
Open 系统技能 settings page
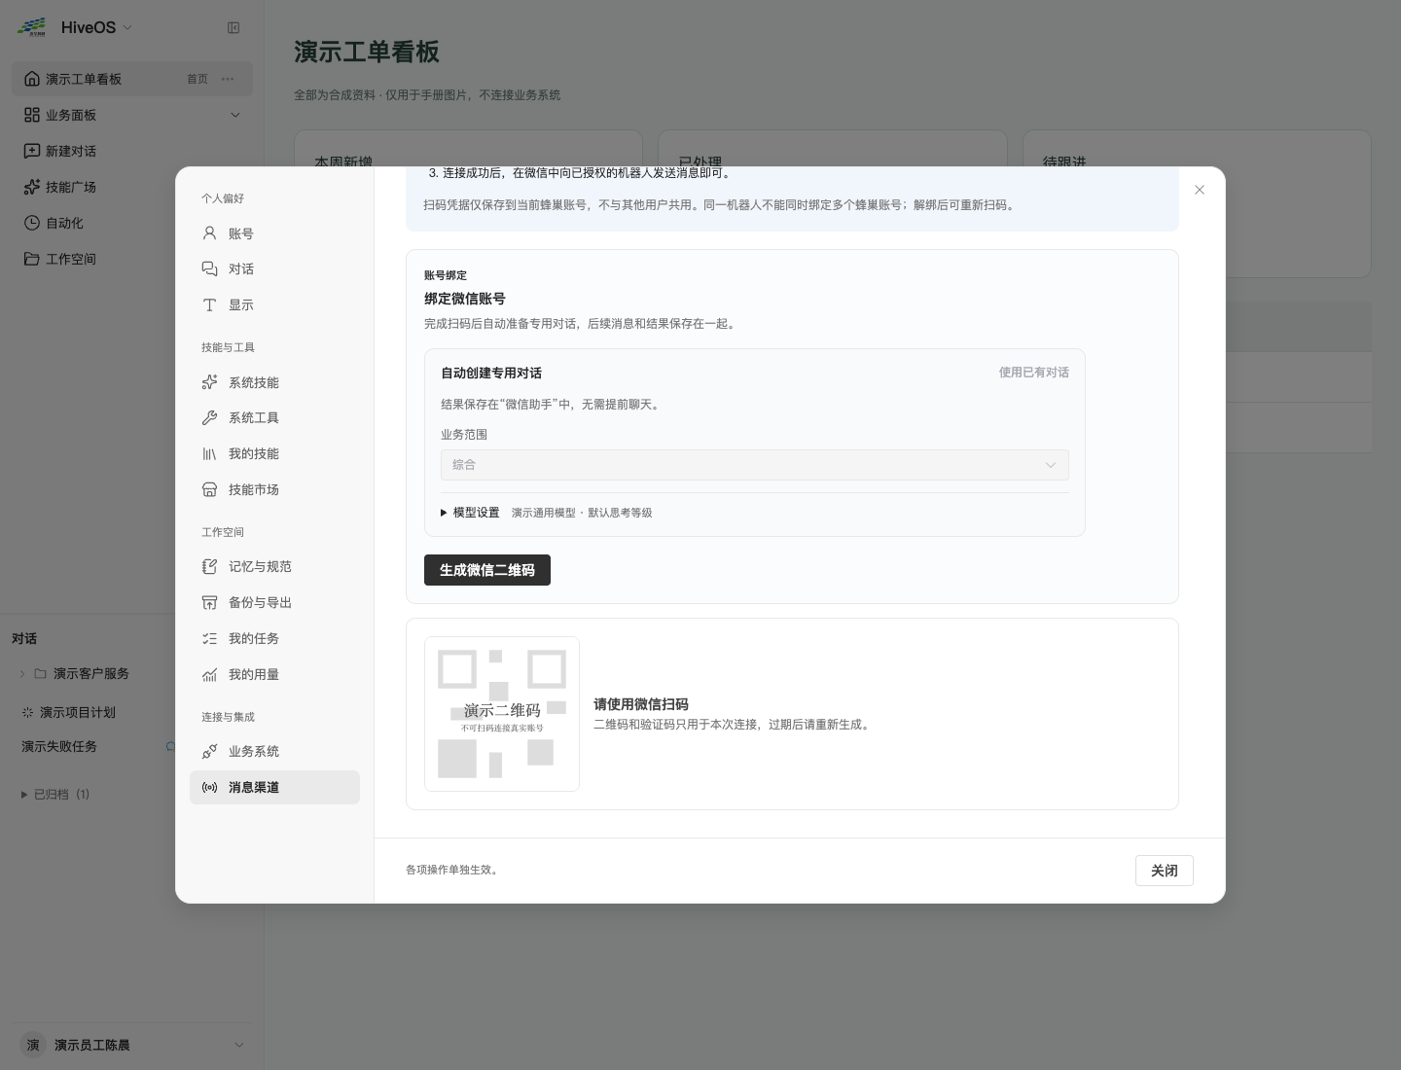(x=274, y=382)
